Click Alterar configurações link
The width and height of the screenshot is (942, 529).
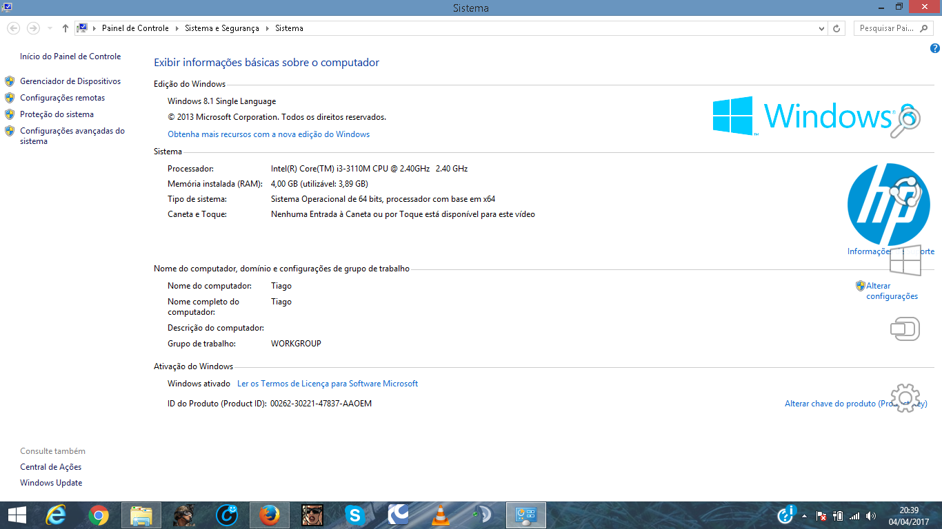click(892, 291)
